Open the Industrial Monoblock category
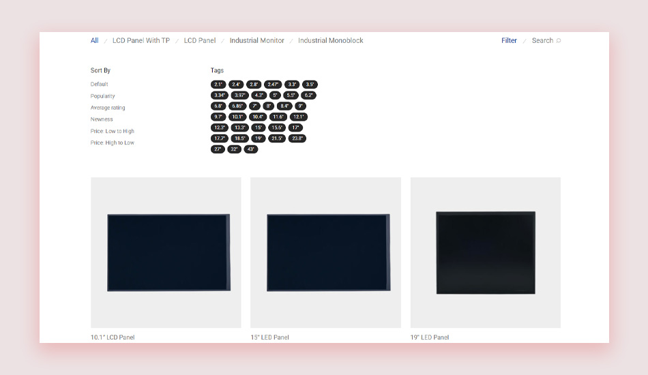This screenshot has width=648, height=375. point(331,40)
